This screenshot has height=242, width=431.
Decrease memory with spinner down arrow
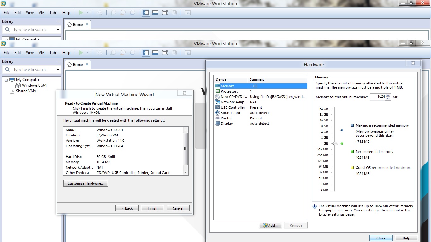(x=388, y=99)
